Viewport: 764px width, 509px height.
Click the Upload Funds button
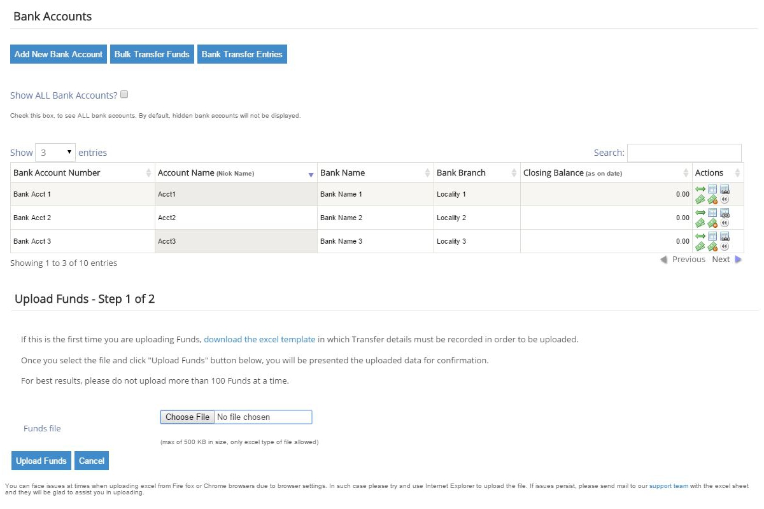click(x=41, y=460)
